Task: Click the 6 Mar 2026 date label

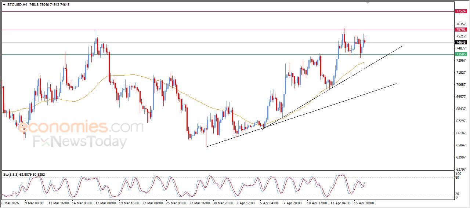Action: point(11,203)
